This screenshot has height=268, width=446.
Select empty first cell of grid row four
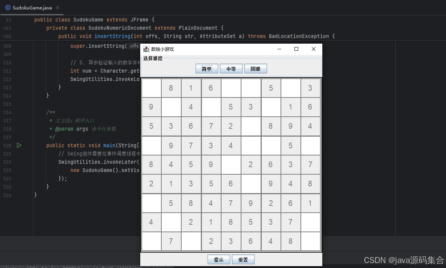151,146
